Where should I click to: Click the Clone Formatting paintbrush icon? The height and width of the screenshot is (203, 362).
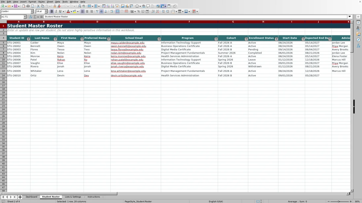pos(55,6)
